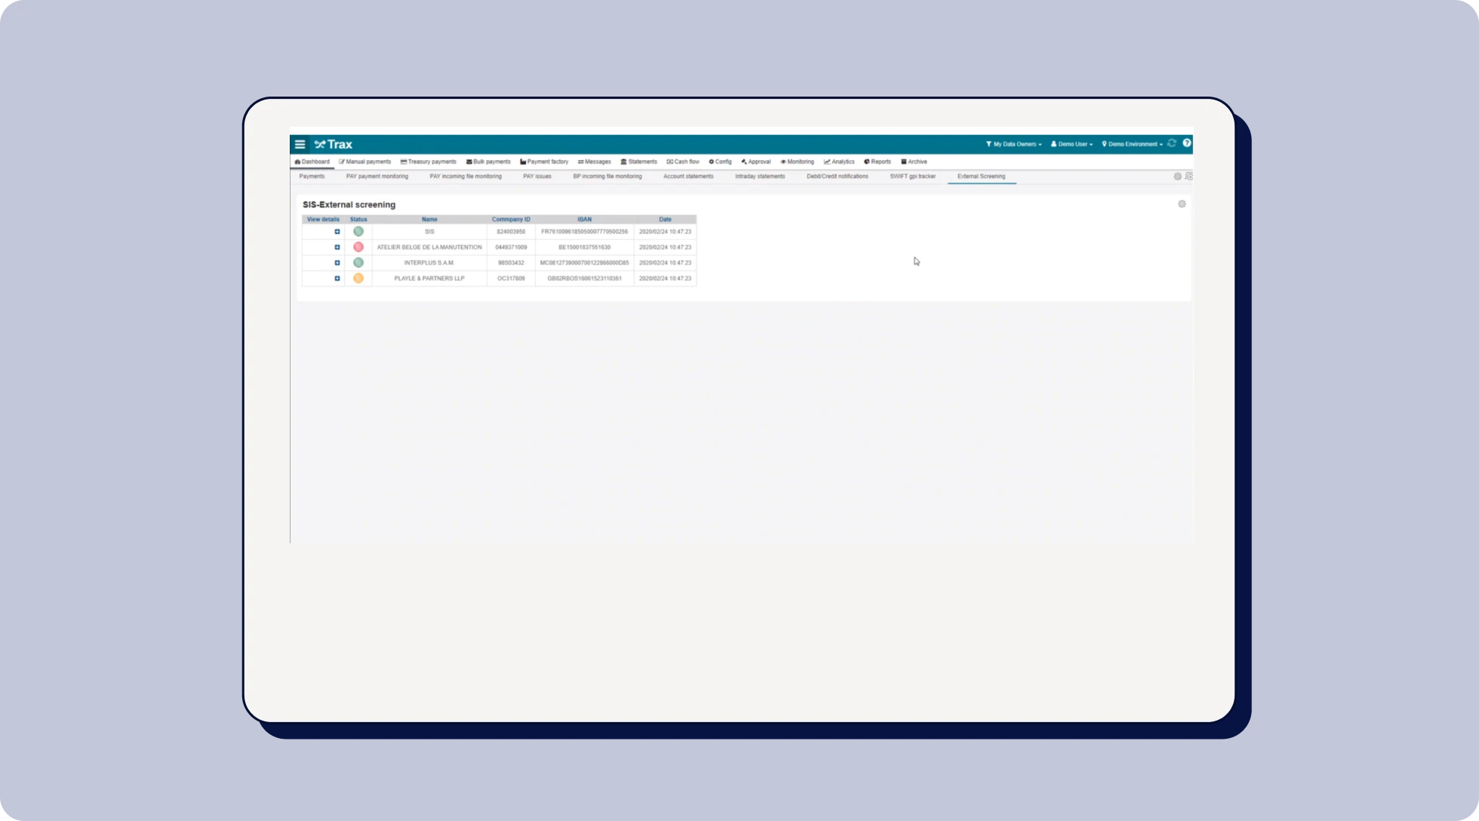
Task: Click the Trax logo
Action: point(334,144)
